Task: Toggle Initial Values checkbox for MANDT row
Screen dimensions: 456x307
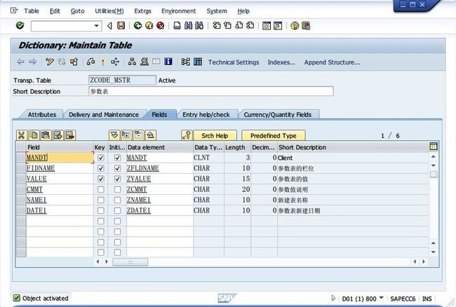Action: (x=117, y=158)
